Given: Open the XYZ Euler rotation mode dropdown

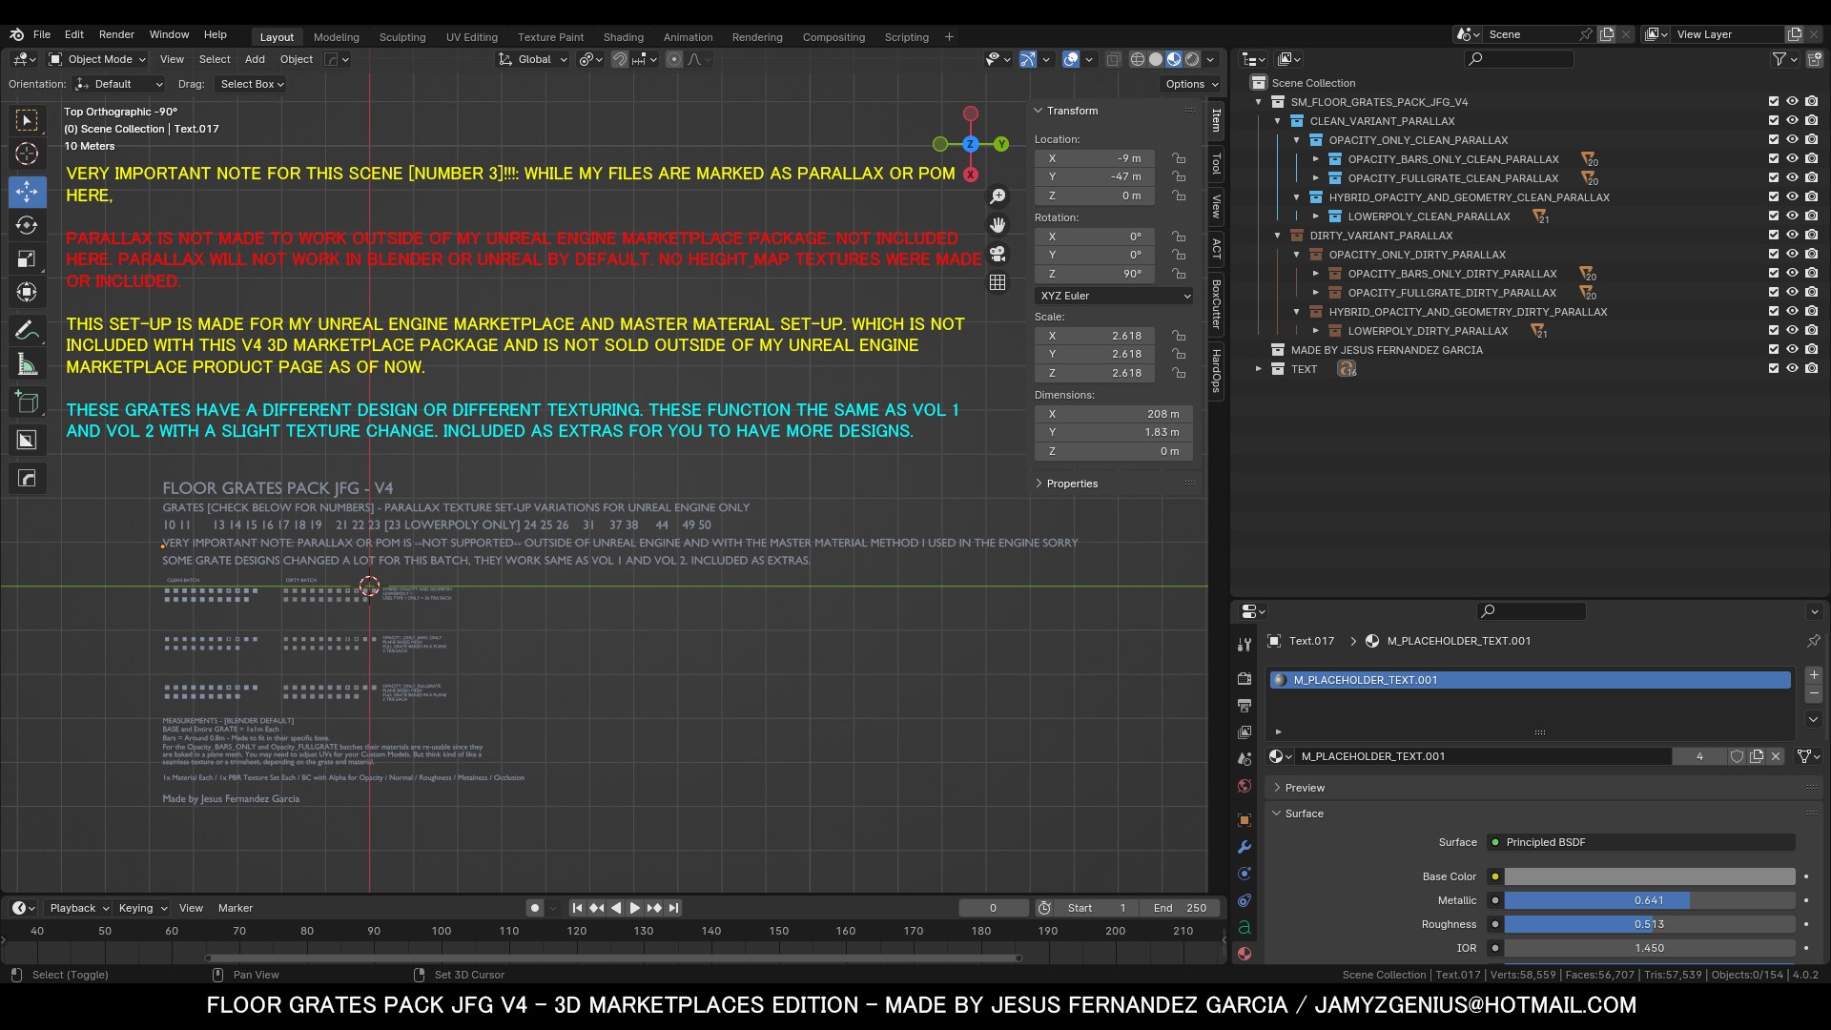Looking at the screenshot, I should coord(1114,296).
